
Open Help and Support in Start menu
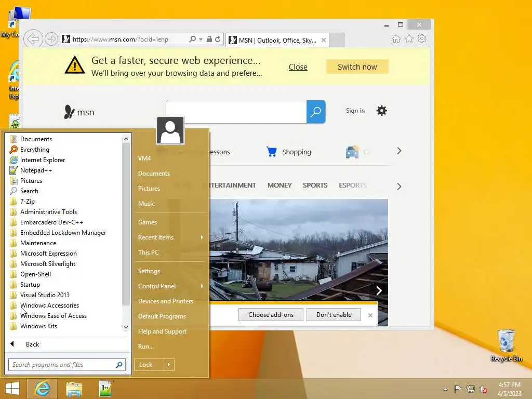pos(162,331)
